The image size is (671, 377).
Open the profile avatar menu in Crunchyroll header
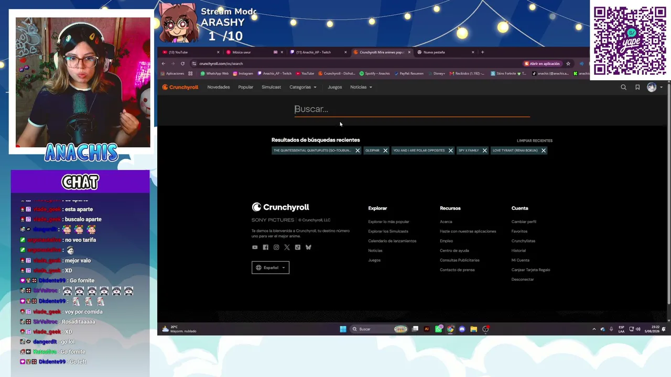[654, 87]
